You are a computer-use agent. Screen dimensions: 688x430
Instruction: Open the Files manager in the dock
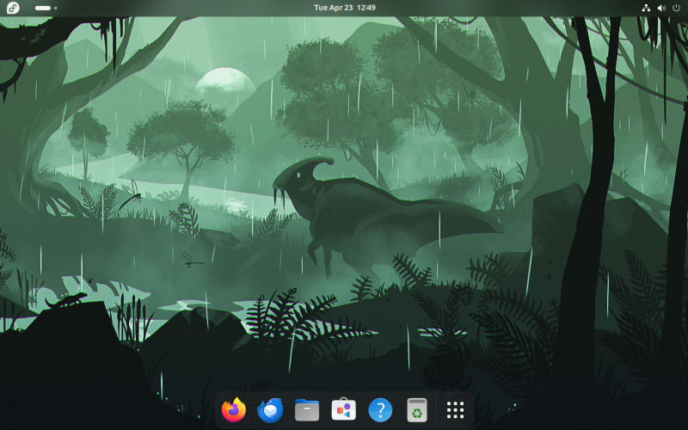307,410
